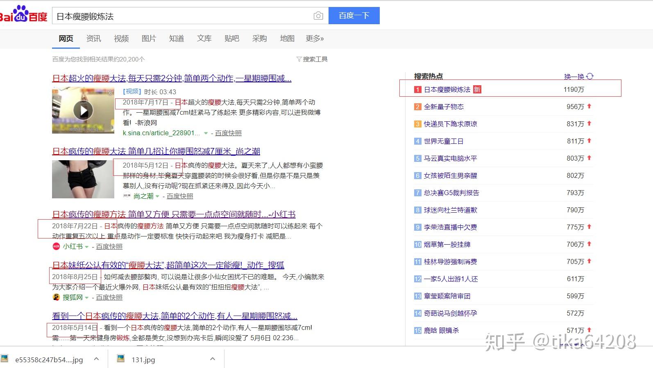The height and width of the screenshot is (368, 653).
Task: Open 搜索工具 filter options
Action: [x=312, y=59]
